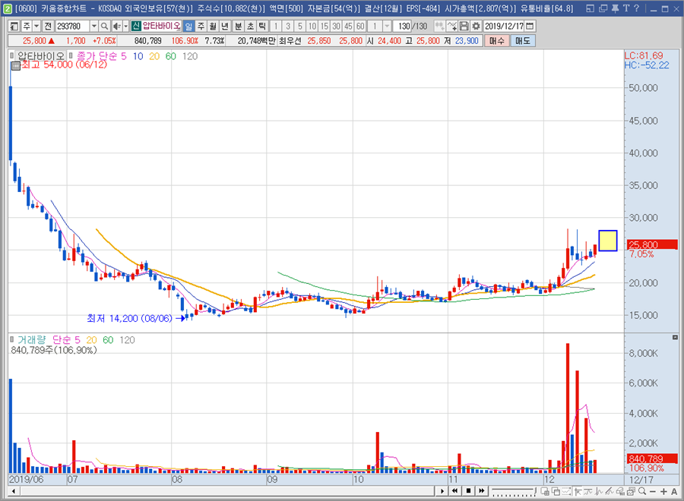
Task: Choose the 45 interval button
Action: [x=348, y=26]
